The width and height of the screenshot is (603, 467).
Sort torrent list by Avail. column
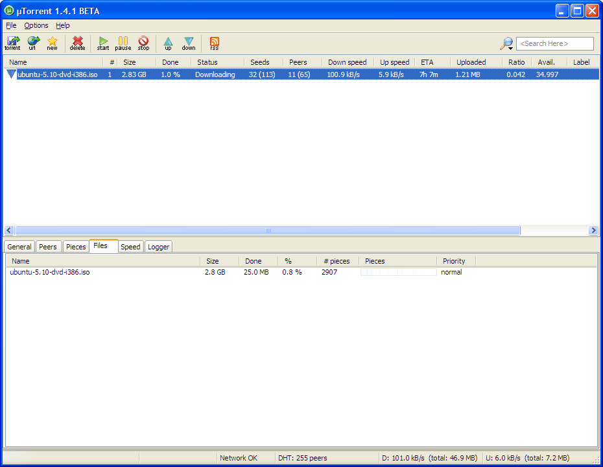point(549,62)
